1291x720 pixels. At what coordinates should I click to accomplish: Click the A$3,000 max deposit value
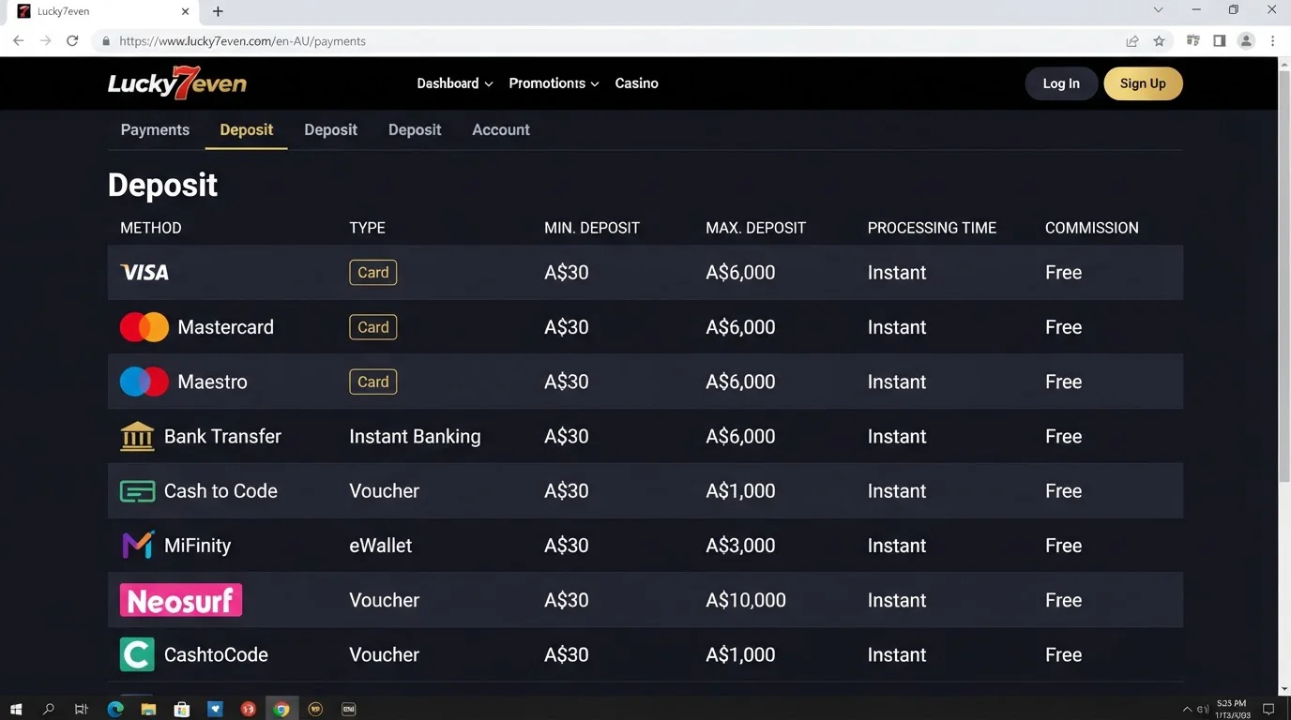740,546
